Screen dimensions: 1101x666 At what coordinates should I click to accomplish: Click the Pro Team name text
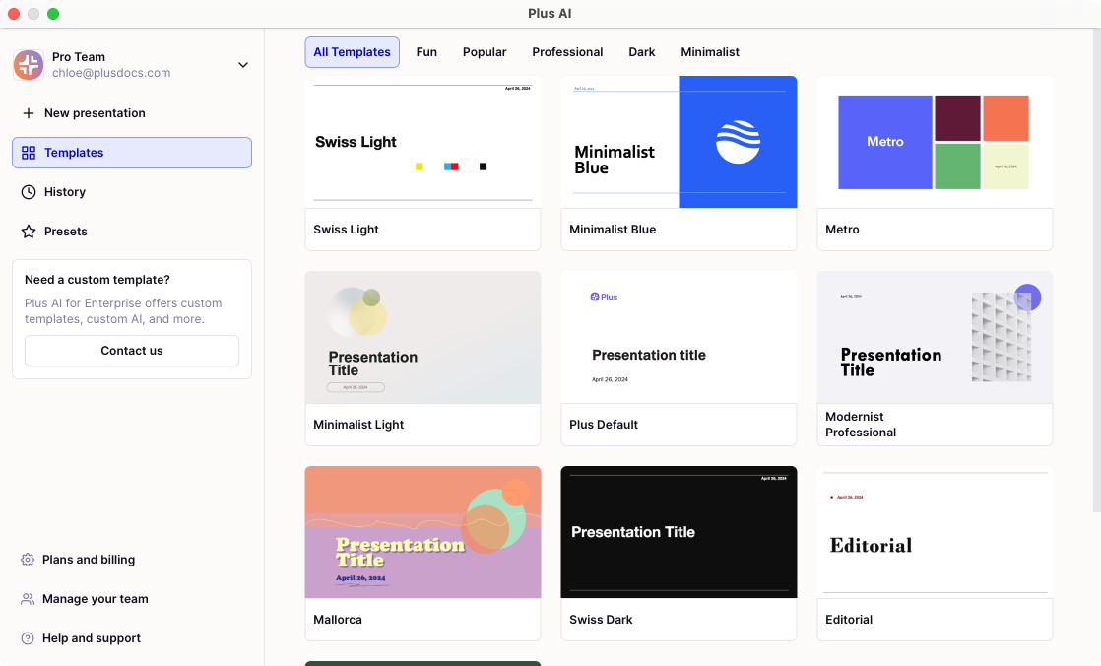[79, 57]
